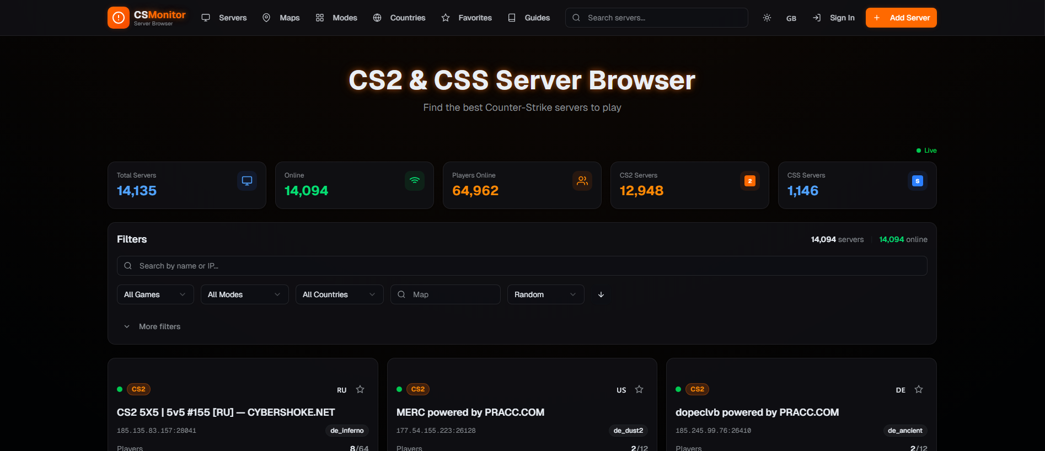
Task: Click the Live status indicator
Action: click(x=926, y=151)
